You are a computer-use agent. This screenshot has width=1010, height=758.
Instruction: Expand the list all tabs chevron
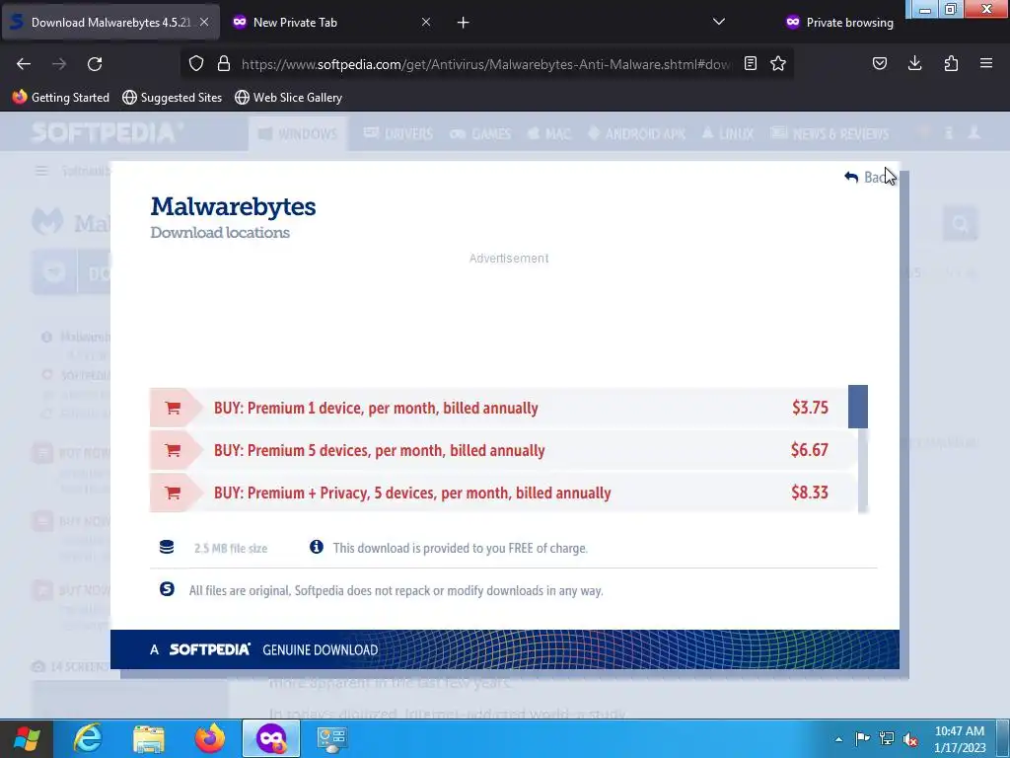point(719,22)
